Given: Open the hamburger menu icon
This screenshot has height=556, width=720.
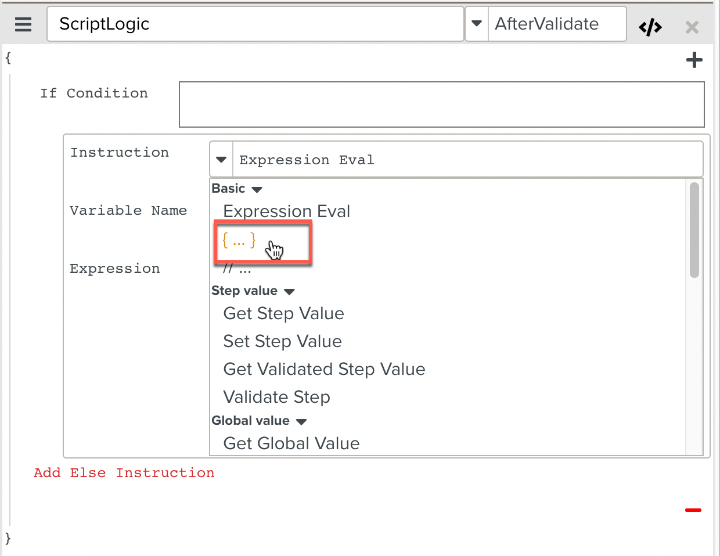Looking at the screenshot, I should pyautogui.click(x=23, y=24).
